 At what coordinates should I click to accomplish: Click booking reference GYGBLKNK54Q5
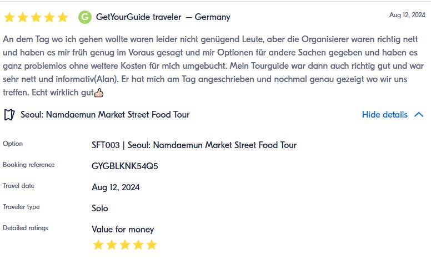pos(125,166)
